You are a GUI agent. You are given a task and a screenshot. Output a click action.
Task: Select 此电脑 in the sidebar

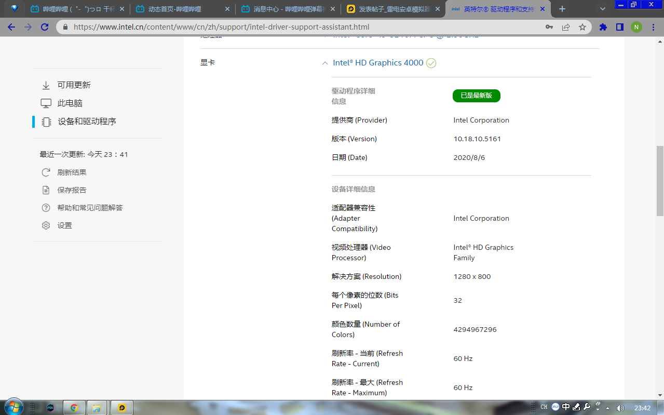tap(70, 103)
